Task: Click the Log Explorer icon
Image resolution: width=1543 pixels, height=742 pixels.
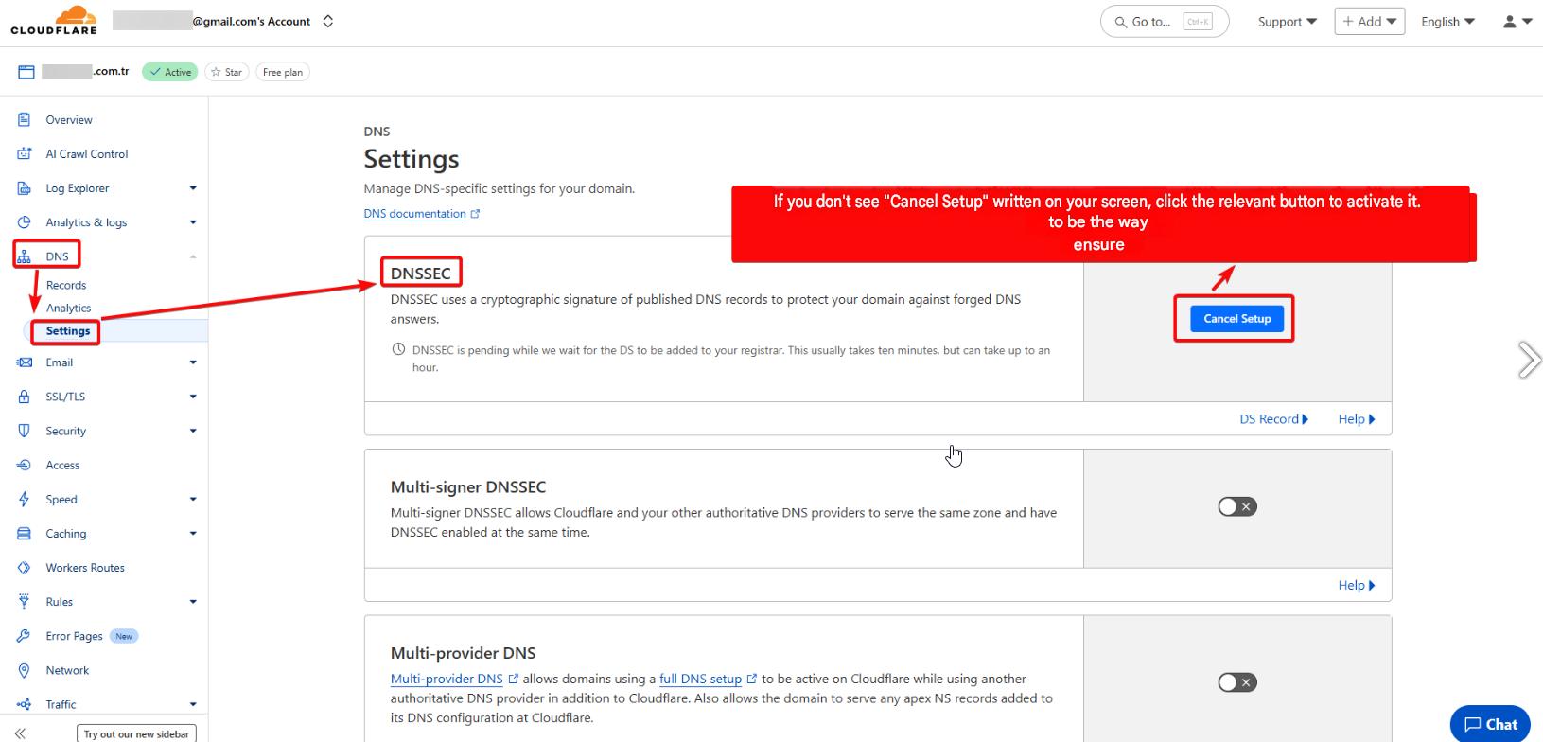Action: point(25,187)
